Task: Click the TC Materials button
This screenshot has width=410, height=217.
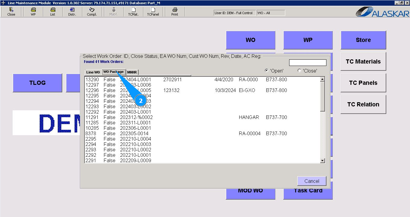Action: coord(363,61)
